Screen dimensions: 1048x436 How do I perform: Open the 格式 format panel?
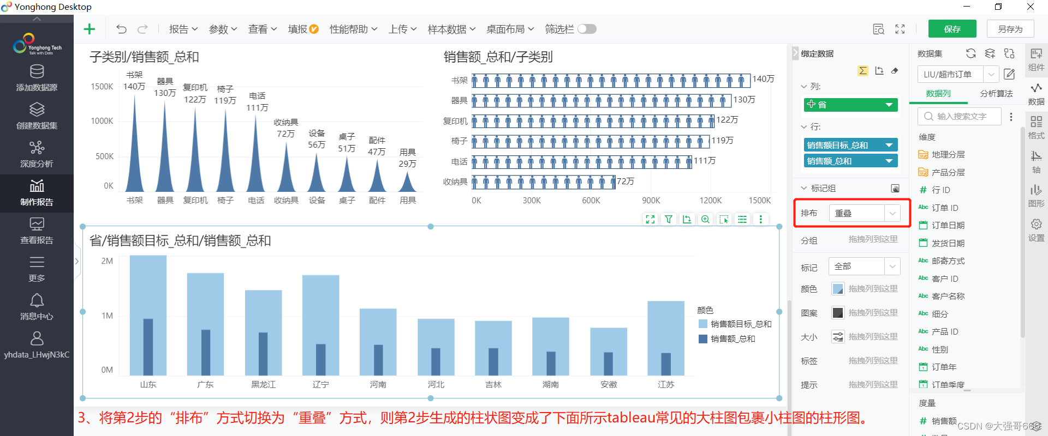point(1036,128)
